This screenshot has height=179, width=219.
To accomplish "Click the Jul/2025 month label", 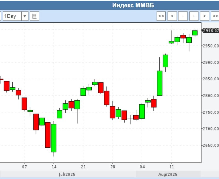I will click(67, 174).
